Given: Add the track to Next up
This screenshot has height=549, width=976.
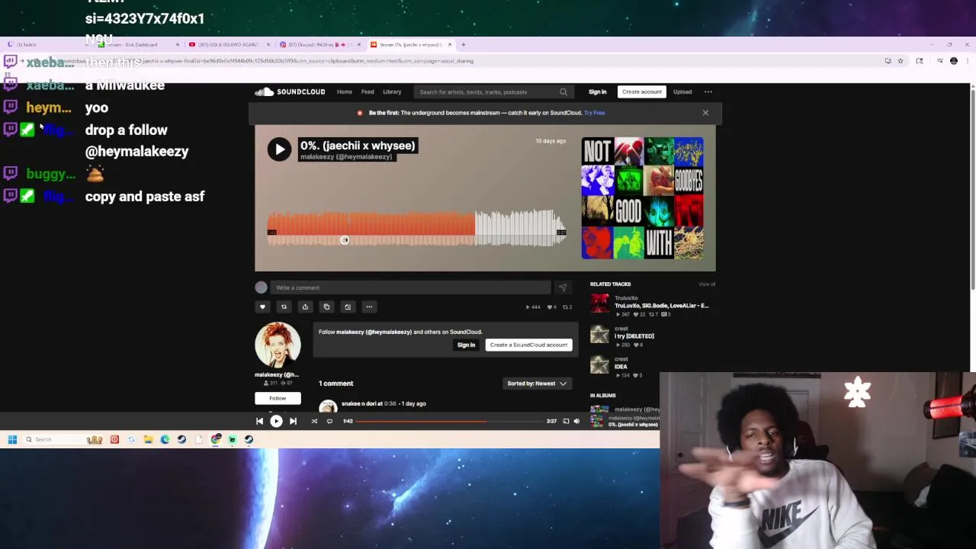Looking at the screenshot, I should (348, 307).
